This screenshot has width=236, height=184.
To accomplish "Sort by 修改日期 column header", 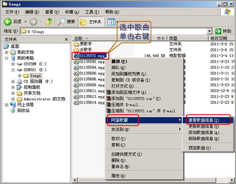I will (221, 38).
